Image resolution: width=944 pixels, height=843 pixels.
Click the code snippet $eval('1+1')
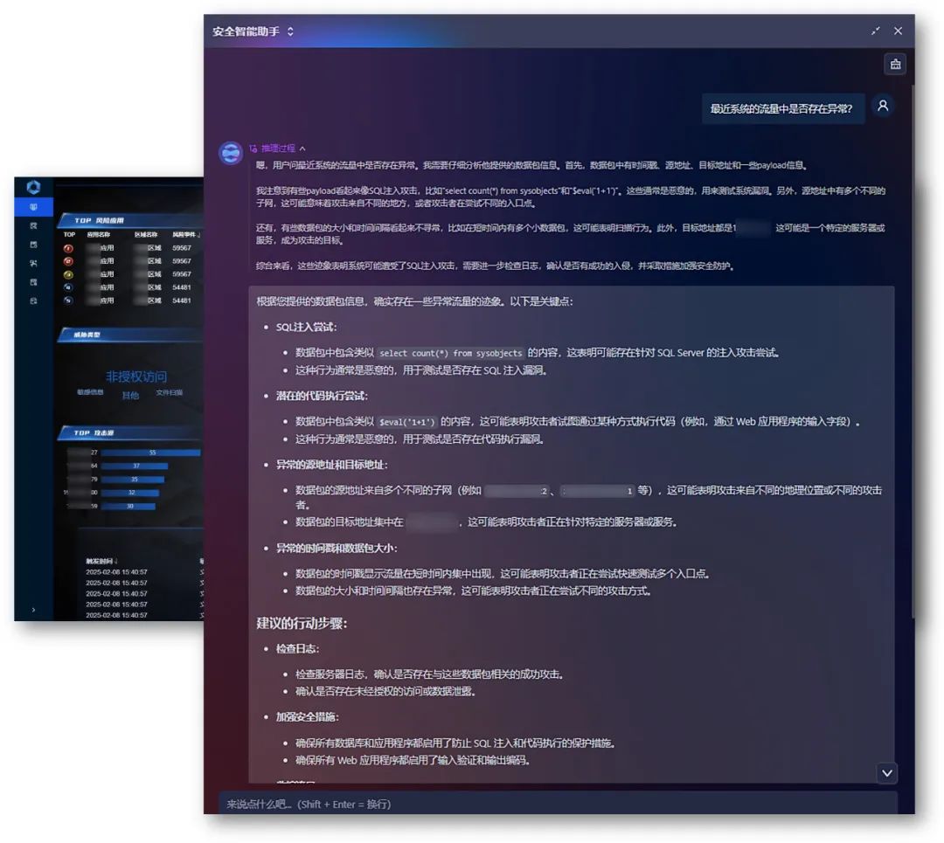click(x=407, y=422)
